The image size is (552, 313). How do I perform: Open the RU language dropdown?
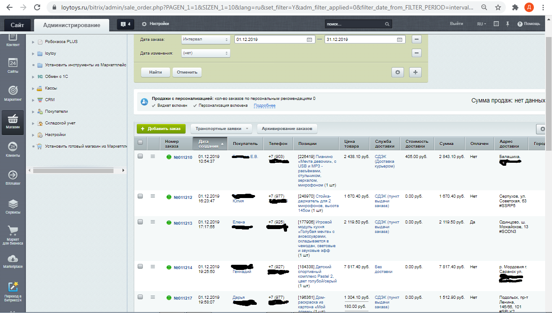482,24
